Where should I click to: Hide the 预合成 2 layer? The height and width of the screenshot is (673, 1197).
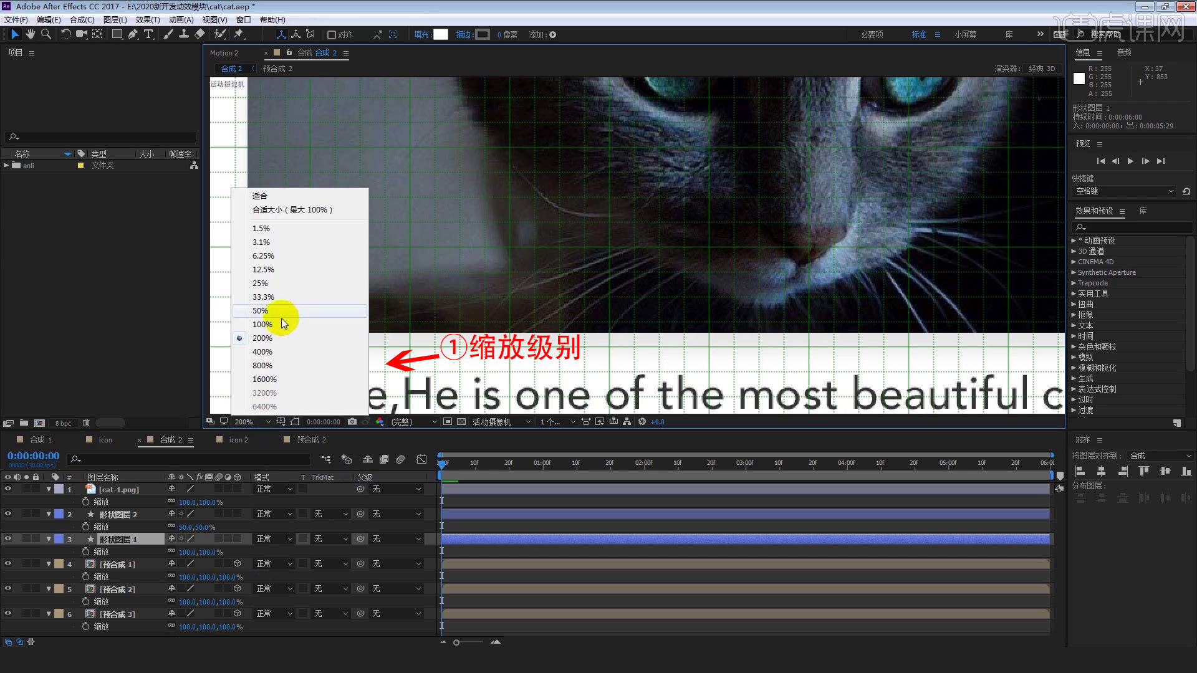[8, 589]
